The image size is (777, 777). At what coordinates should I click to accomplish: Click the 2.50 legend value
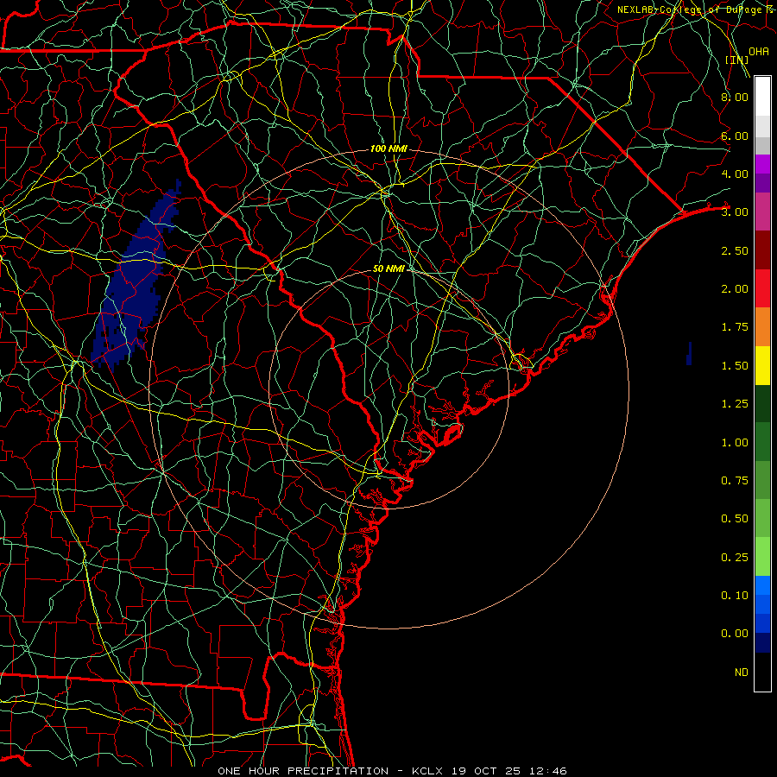735,250
